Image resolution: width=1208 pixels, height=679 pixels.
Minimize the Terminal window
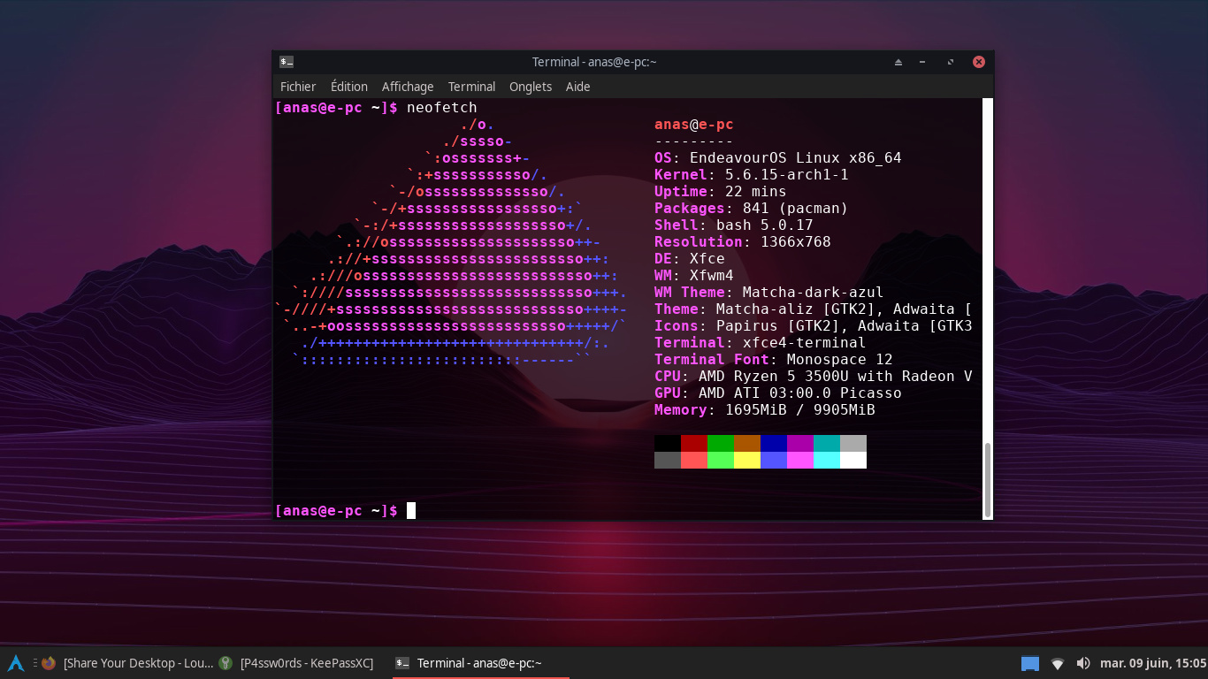tap(922, 62)
